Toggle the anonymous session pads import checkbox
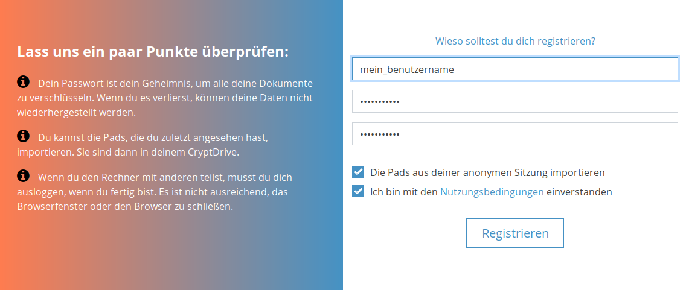The image size is (686, 290). point(358,172)
